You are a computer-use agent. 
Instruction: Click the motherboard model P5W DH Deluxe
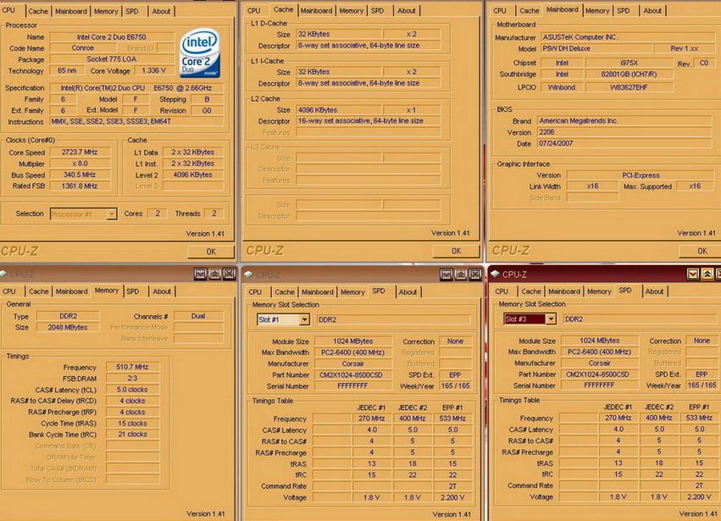pyautogui.click(x=596, y=48)
